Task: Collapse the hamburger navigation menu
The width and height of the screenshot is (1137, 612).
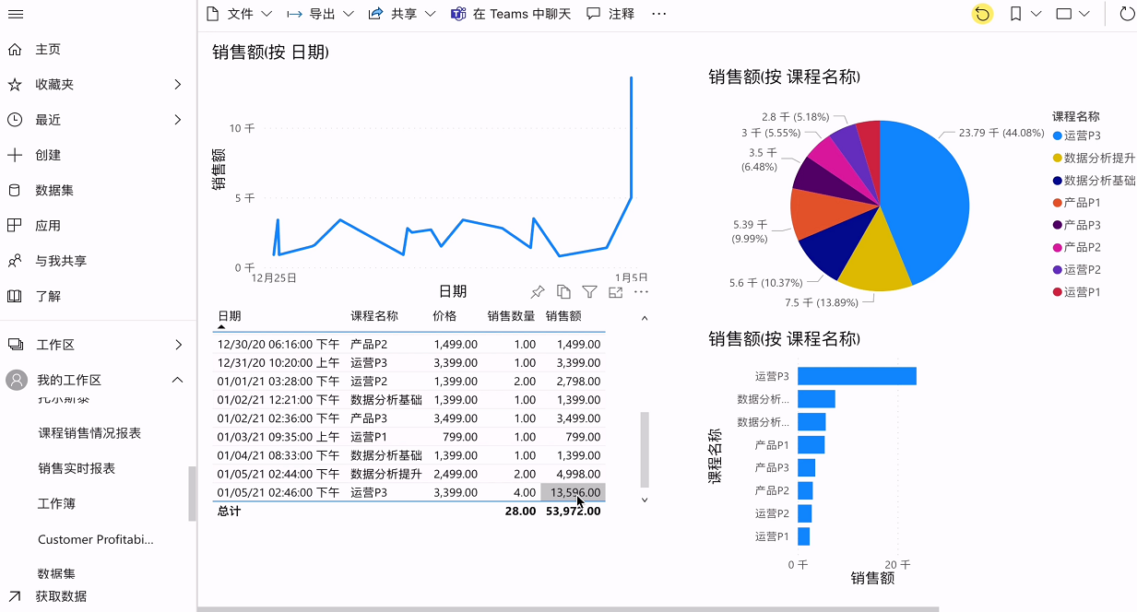Action: (x=15, y=14)
